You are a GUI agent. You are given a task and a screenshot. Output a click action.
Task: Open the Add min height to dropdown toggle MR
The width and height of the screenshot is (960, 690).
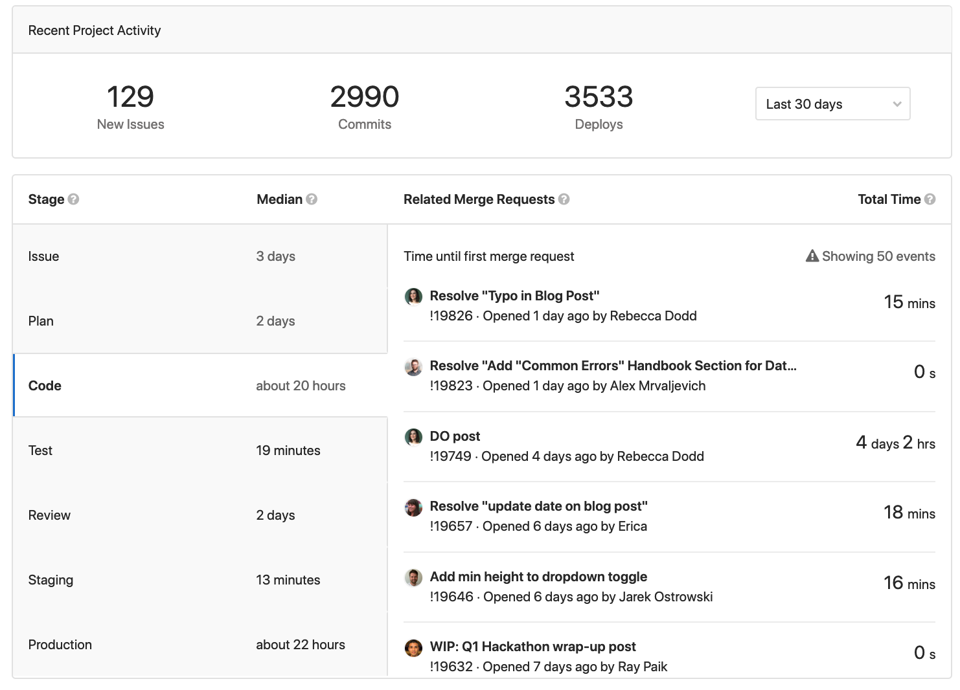click(538, 576)
